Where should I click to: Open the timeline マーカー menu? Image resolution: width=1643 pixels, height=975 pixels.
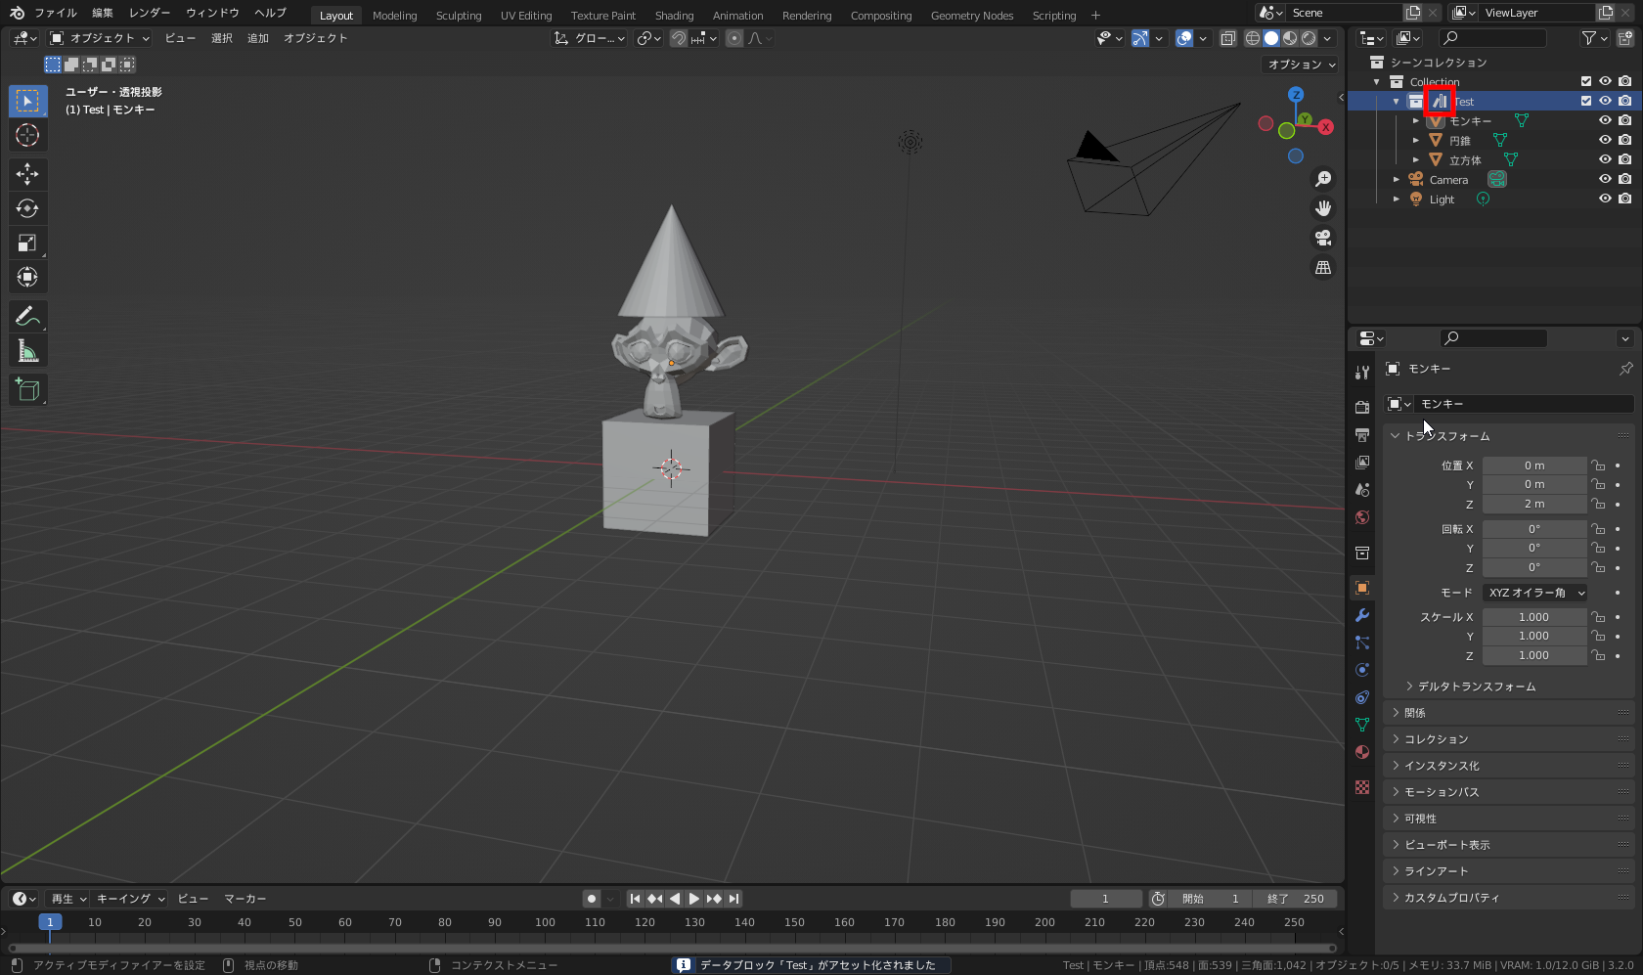tap(245, 899)
